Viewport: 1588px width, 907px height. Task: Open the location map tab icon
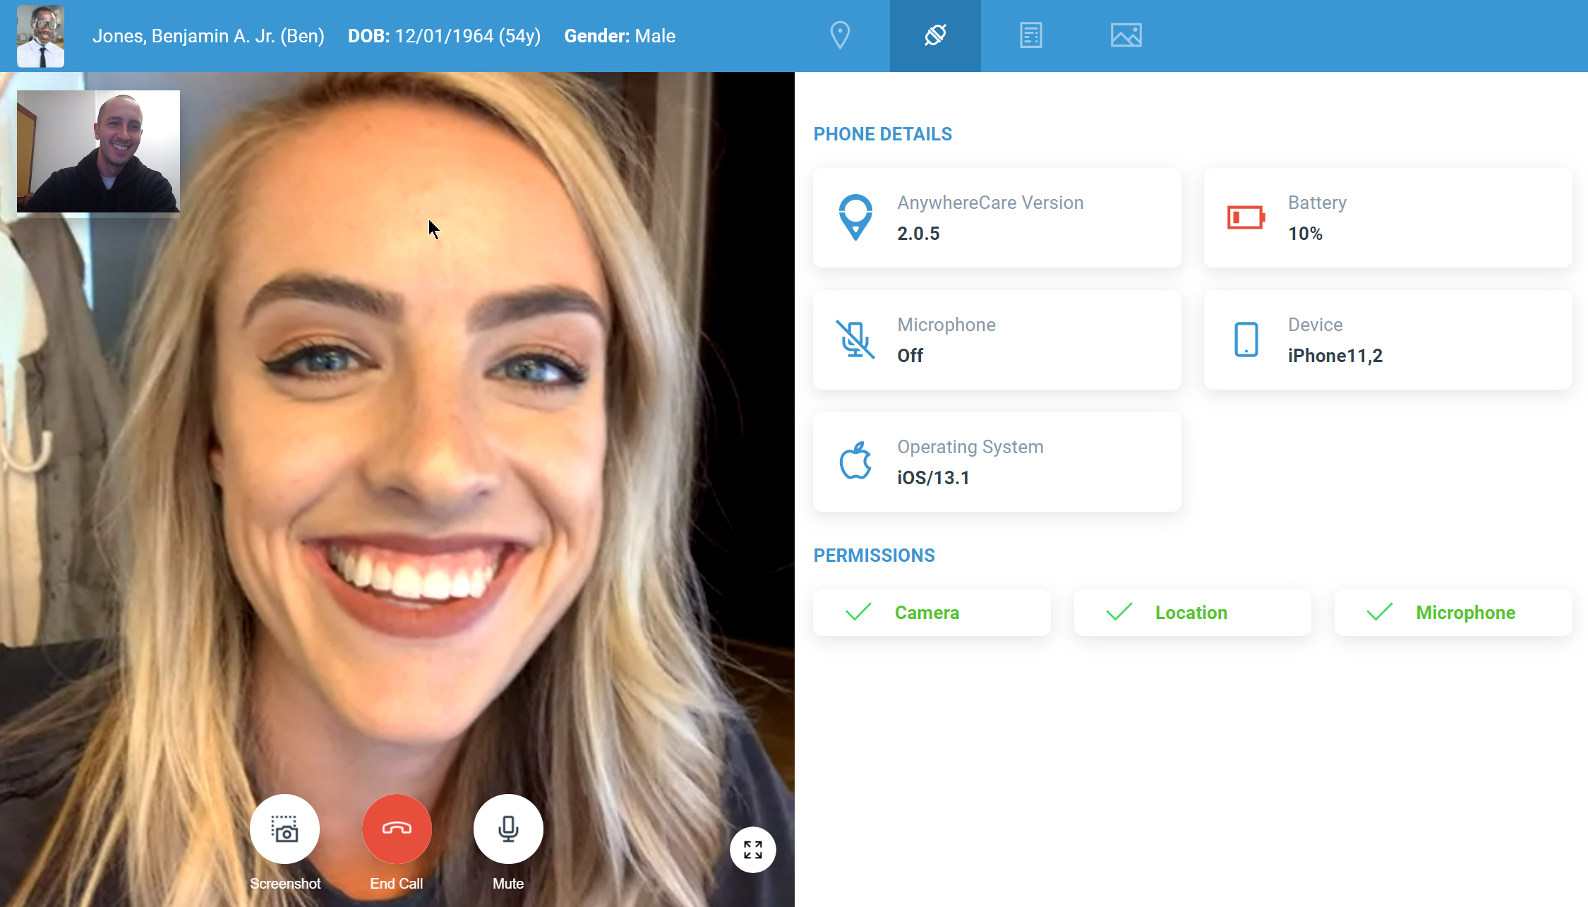(x=840, y=35)
